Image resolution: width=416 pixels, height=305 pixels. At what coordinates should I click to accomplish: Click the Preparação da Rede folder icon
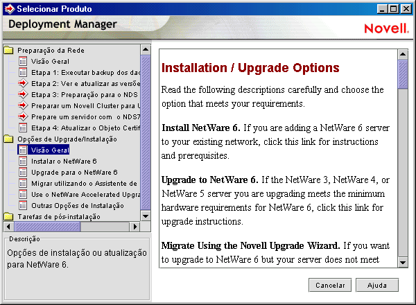(x=9, y=50)
